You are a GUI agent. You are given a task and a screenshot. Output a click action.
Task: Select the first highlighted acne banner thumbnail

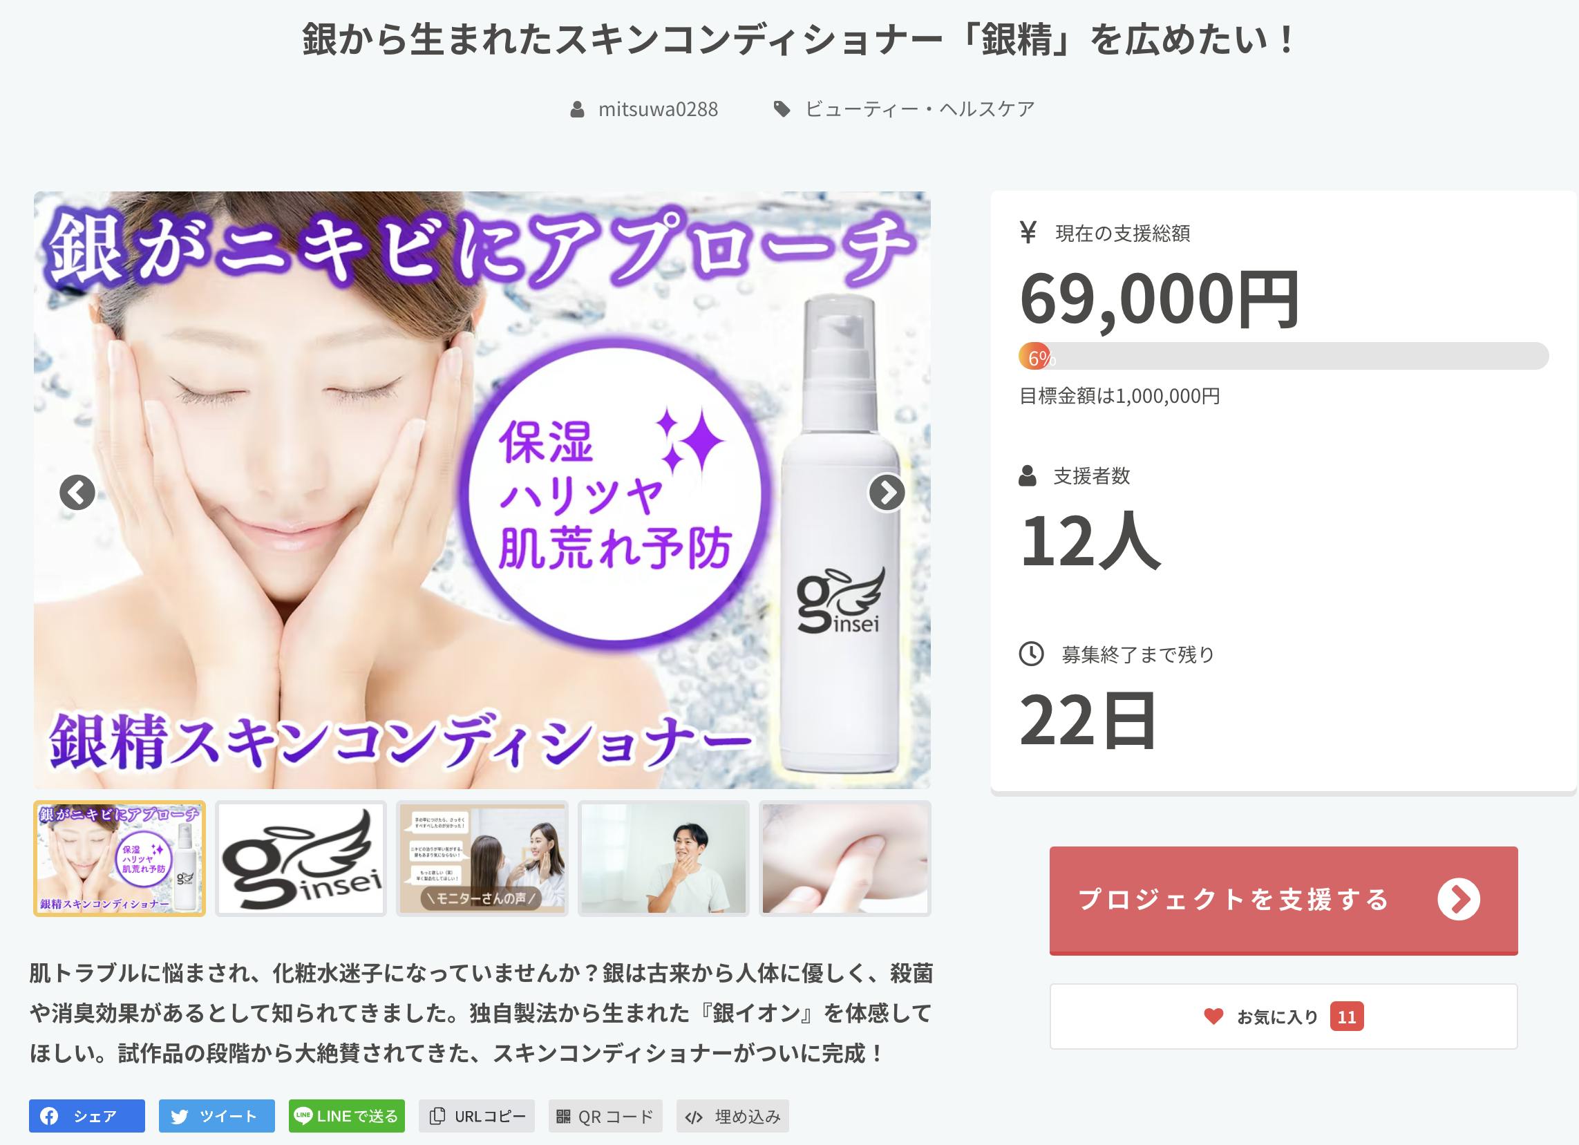(x=120, y=858)
